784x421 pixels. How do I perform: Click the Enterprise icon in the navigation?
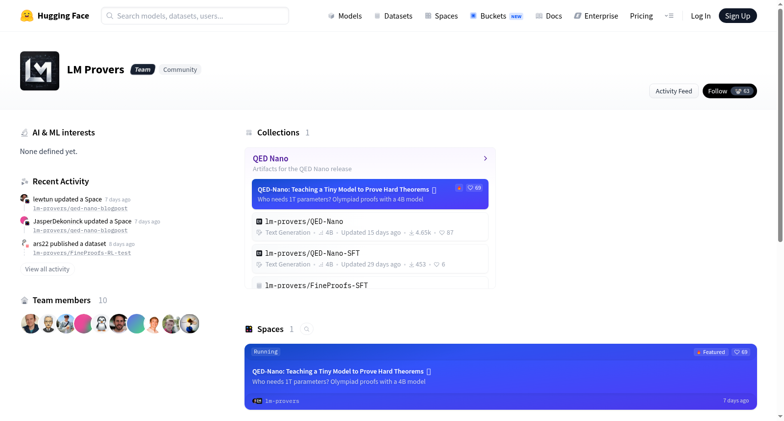tap(578, 16)
